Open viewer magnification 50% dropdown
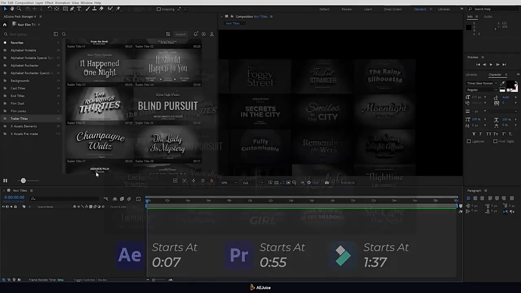Screen dimensions: 521x293 click(228, 183)
